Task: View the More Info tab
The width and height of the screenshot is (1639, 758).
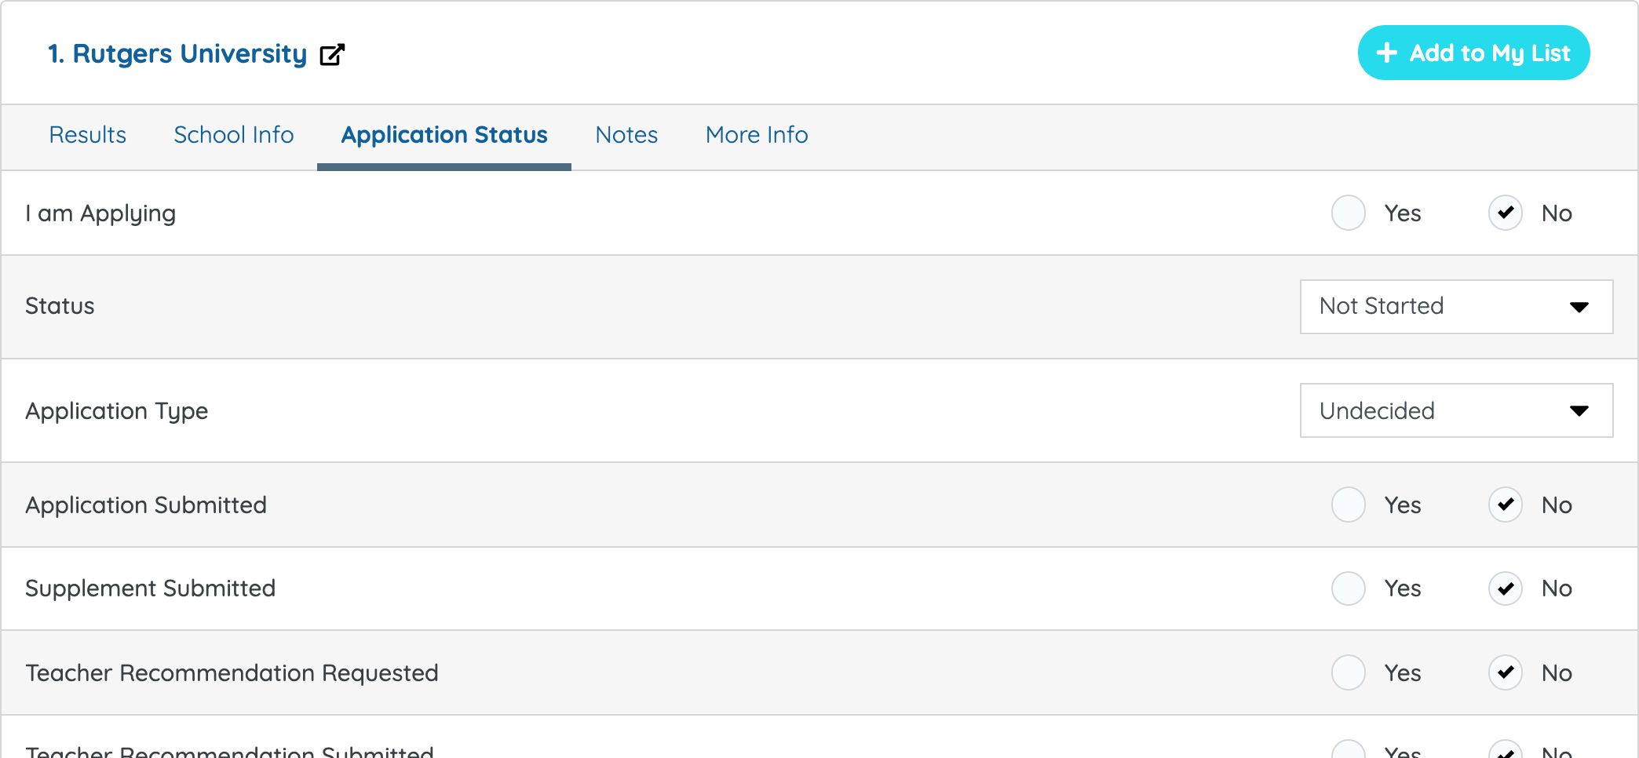Action: [x=756, y=135]
